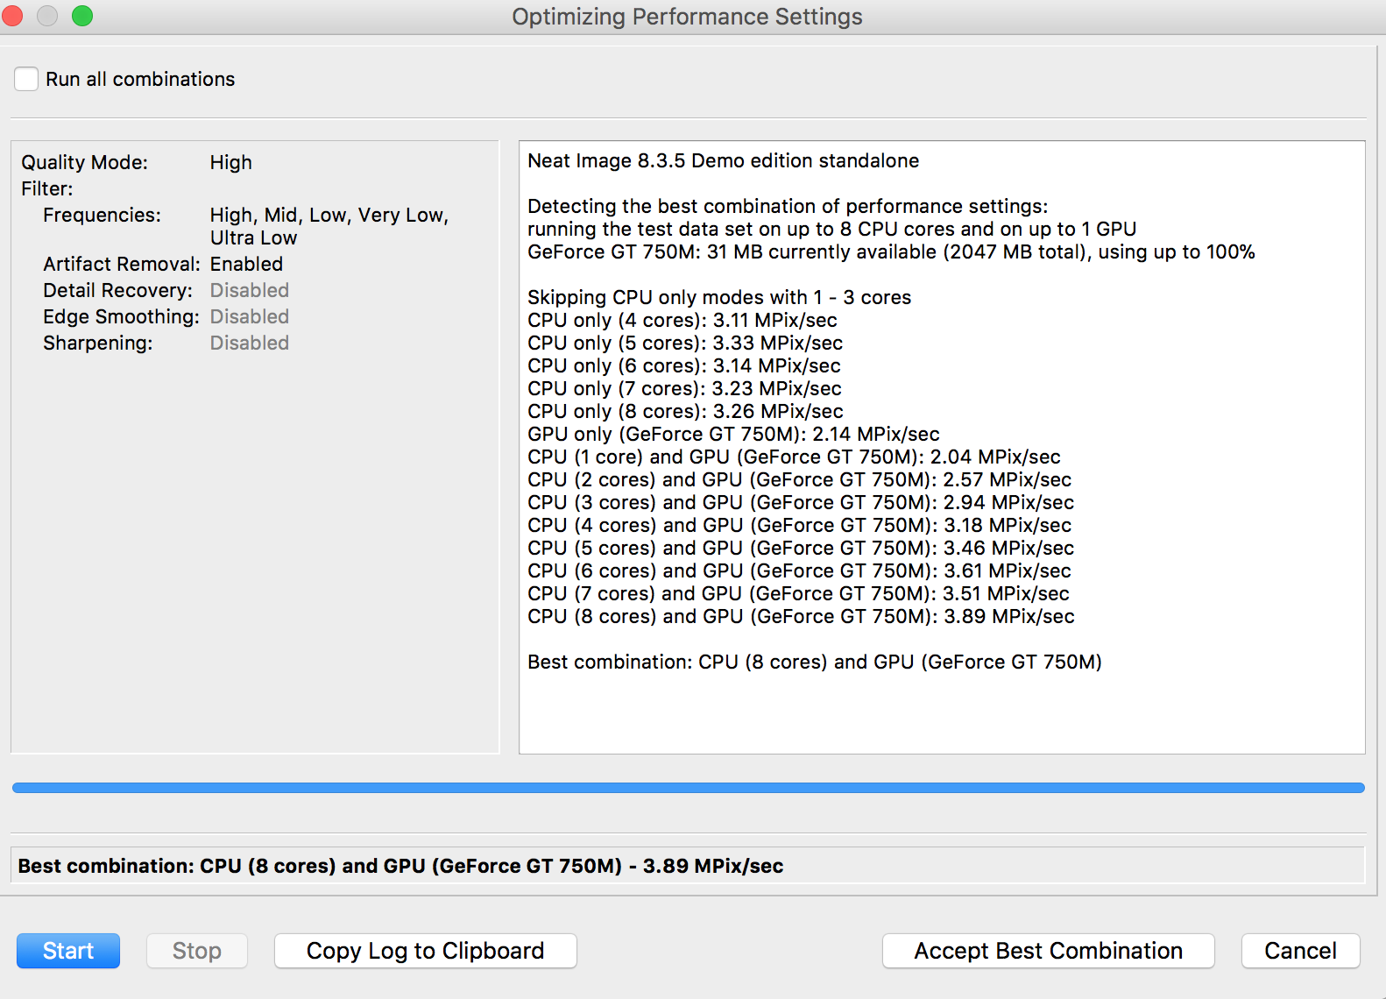This screenshot has height=999, width=1386.
Task: Click 'CPU (5 cores) and GPU' 3.46 MPix/sec line
Action: pos(801,548)
